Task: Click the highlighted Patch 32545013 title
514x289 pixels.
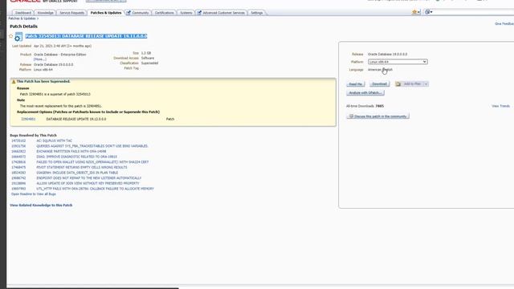Action: point(86,36)
